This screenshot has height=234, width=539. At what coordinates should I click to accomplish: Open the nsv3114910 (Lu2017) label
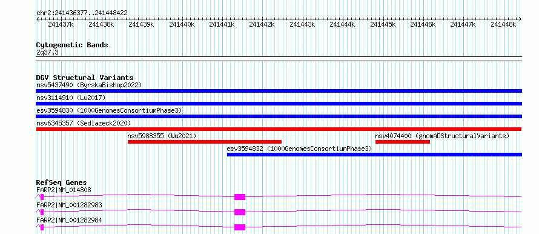tap(71, 98)
